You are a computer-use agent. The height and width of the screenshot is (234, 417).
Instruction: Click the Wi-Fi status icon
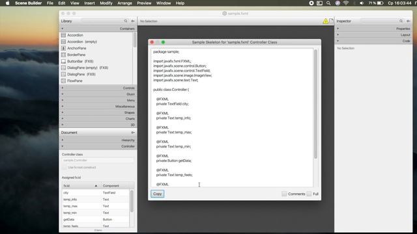pyautogui.click(x=346, y=3)
